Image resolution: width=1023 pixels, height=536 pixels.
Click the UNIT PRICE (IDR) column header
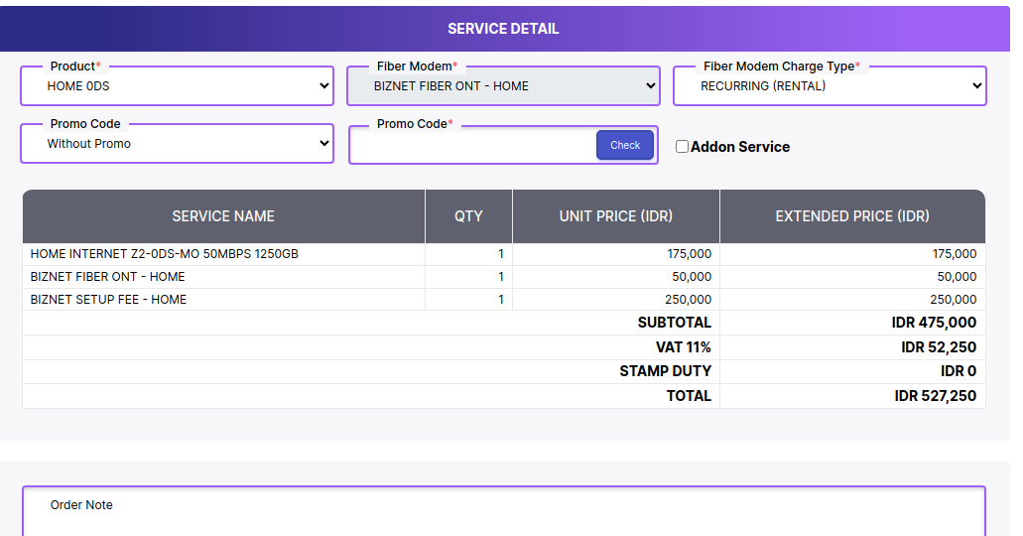[616, 216]
